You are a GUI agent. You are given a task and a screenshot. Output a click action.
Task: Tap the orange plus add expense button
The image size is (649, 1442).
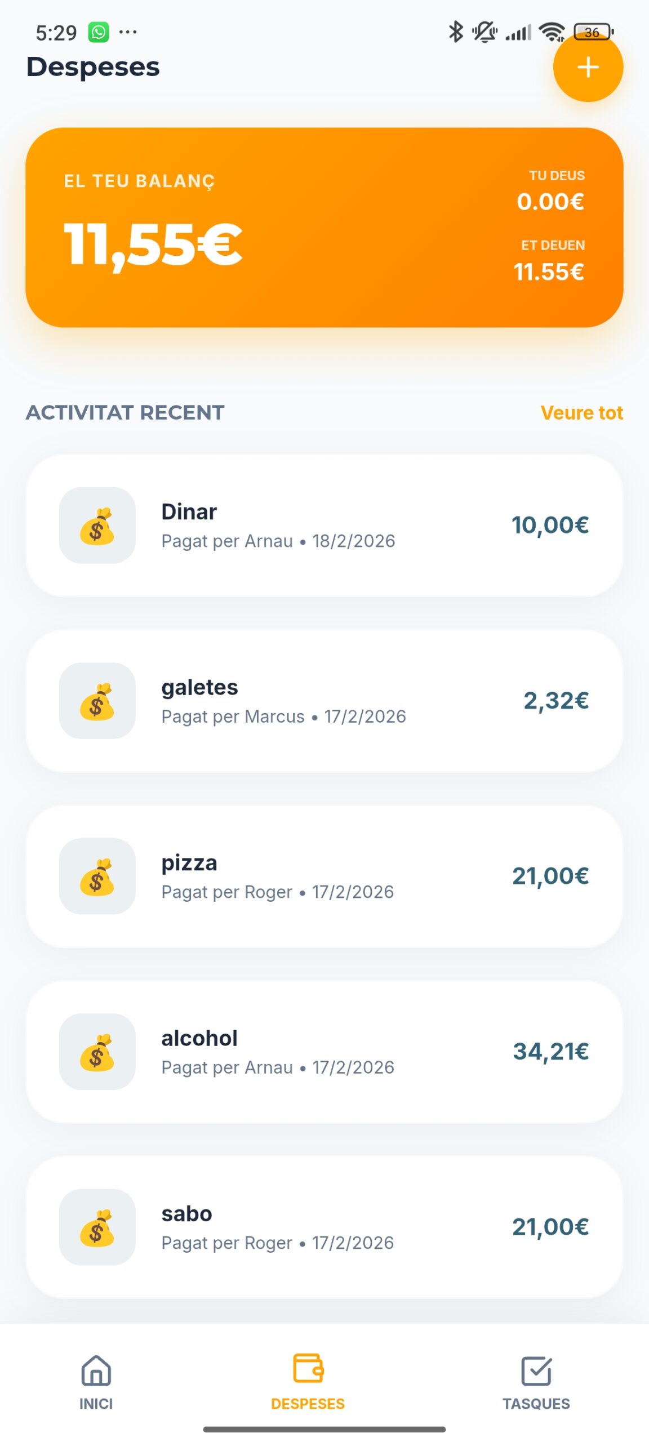(588, 67)
